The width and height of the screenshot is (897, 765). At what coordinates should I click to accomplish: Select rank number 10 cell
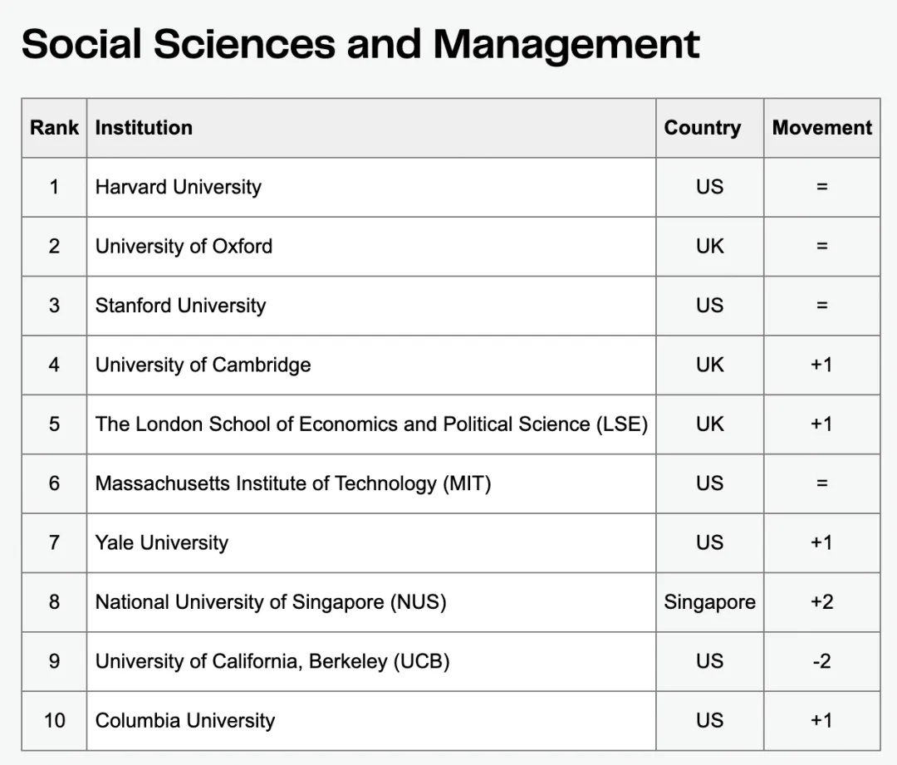[x=54, y=720]
